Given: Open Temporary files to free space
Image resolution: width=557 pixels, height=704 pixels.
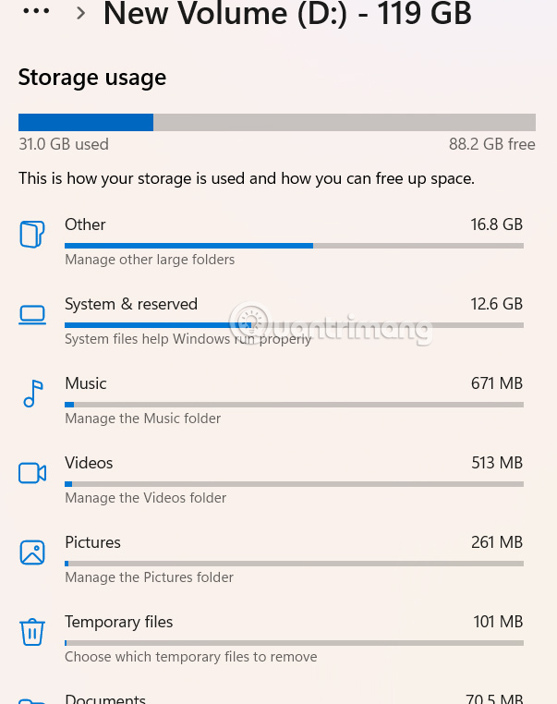Looking at the screenshot, I should point(118,622).
